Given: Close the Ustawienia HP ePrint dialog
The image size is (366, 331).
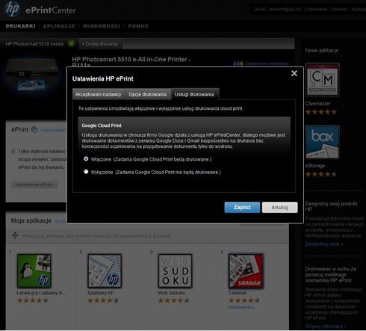Looking at the screenshot, I should click(294, 73).
